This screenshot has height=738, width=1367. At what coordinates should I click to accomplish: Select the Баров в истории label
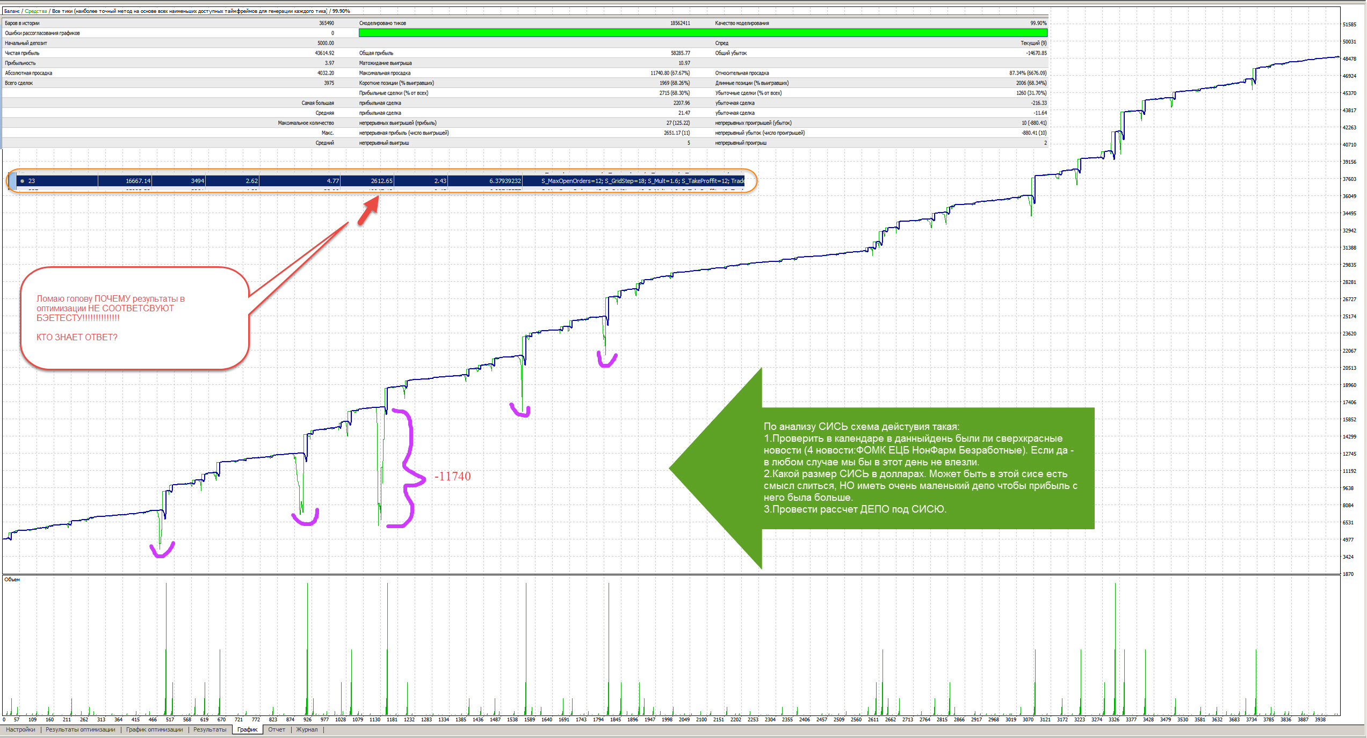click(x=22, y=23)
